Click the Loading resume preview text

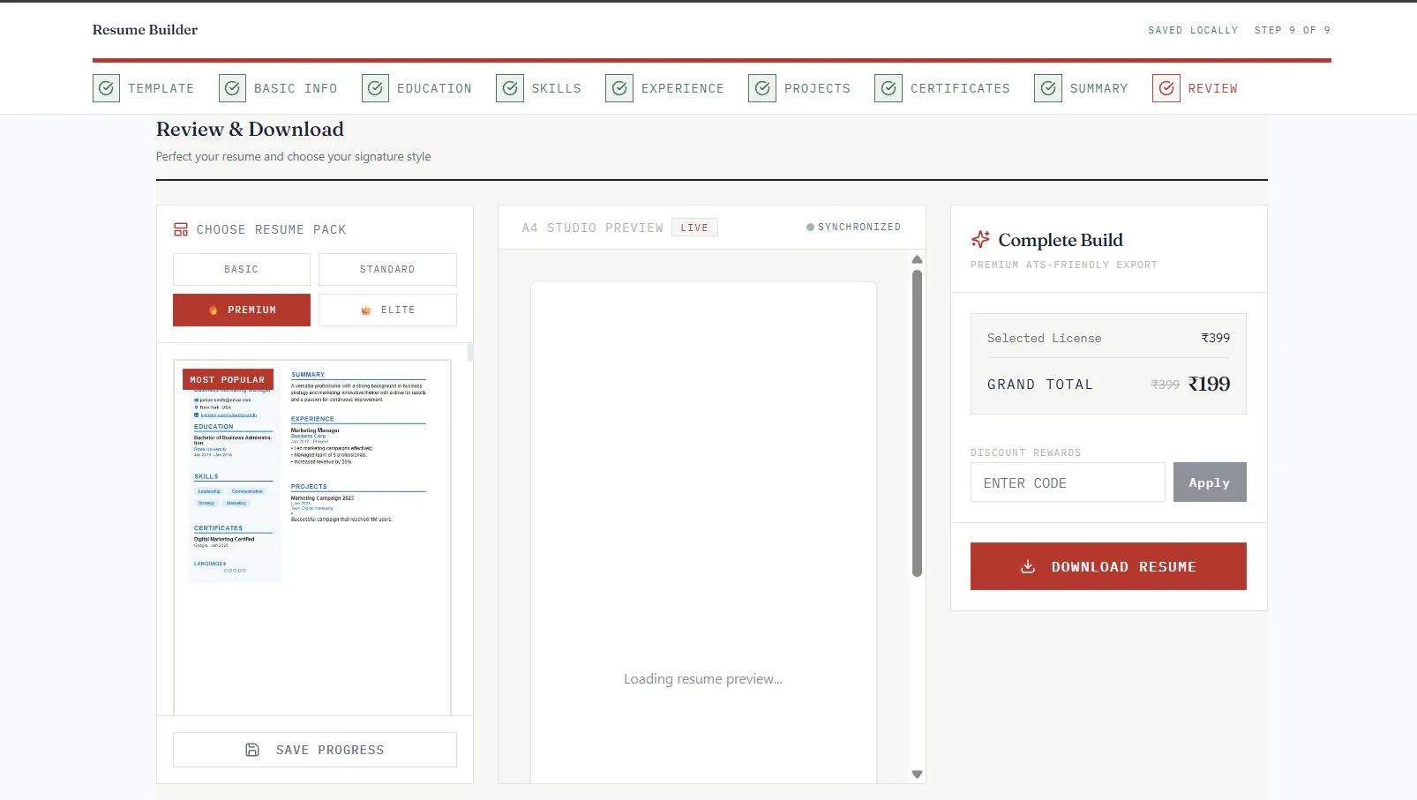pos(703,679)
